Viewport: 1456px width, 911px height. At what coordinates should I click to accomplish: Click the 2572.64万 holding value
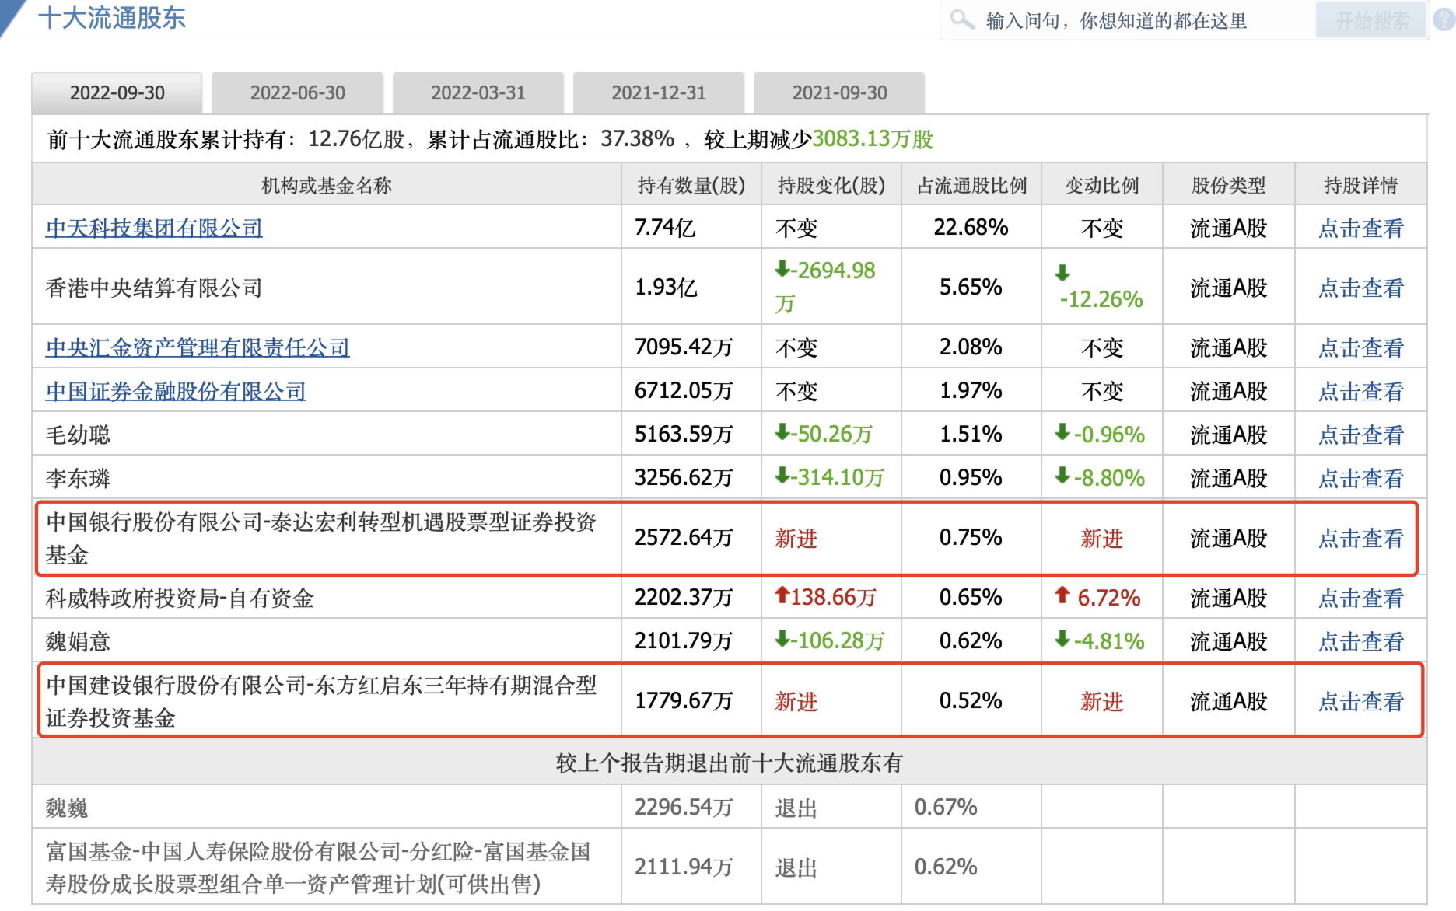684,538
